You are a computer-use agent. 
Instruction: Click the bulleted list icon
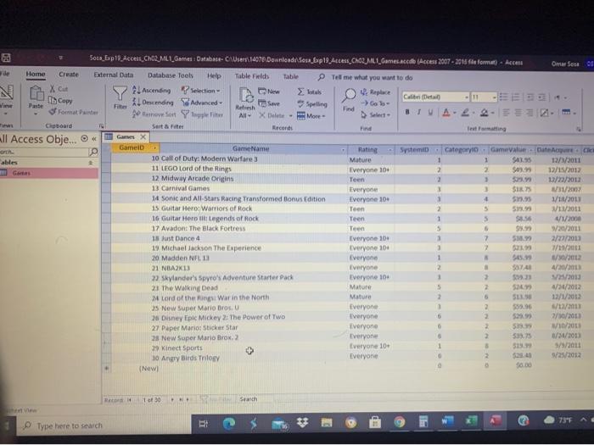503,97
